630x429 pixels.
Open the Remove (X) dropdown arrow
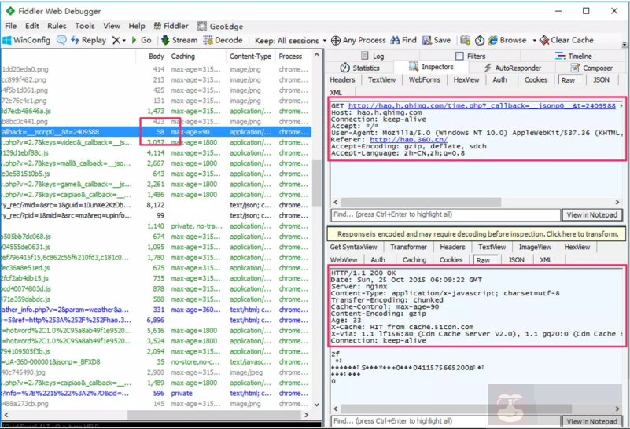pyautogui.click(x=125, y=40)
